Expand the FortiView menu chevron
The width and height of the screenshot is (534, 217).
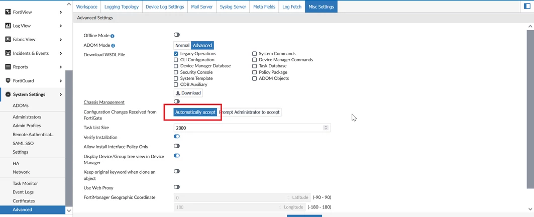click(61, 12)
